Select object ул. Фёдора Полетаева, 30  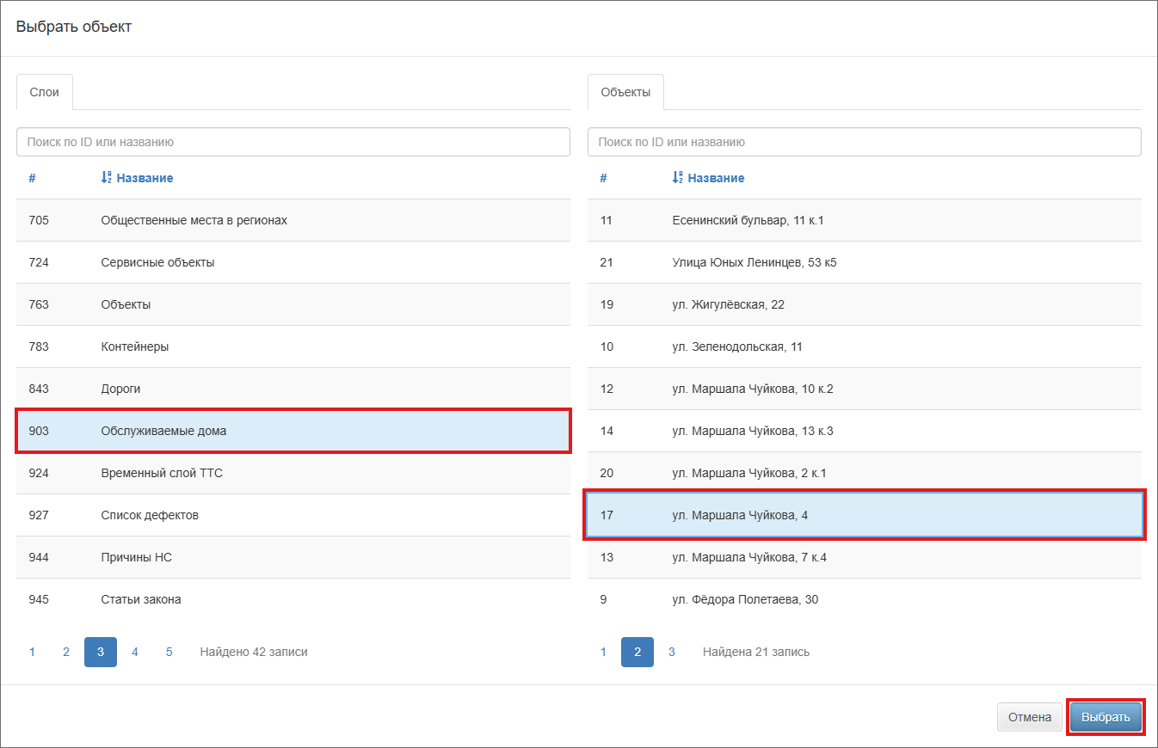pyautogui.click(x=864, y=599)
